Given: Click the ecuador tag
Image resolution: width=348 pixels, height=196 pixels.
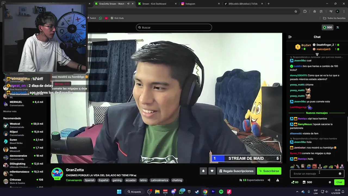Looking at the screenshot, I should coord(131,180).
